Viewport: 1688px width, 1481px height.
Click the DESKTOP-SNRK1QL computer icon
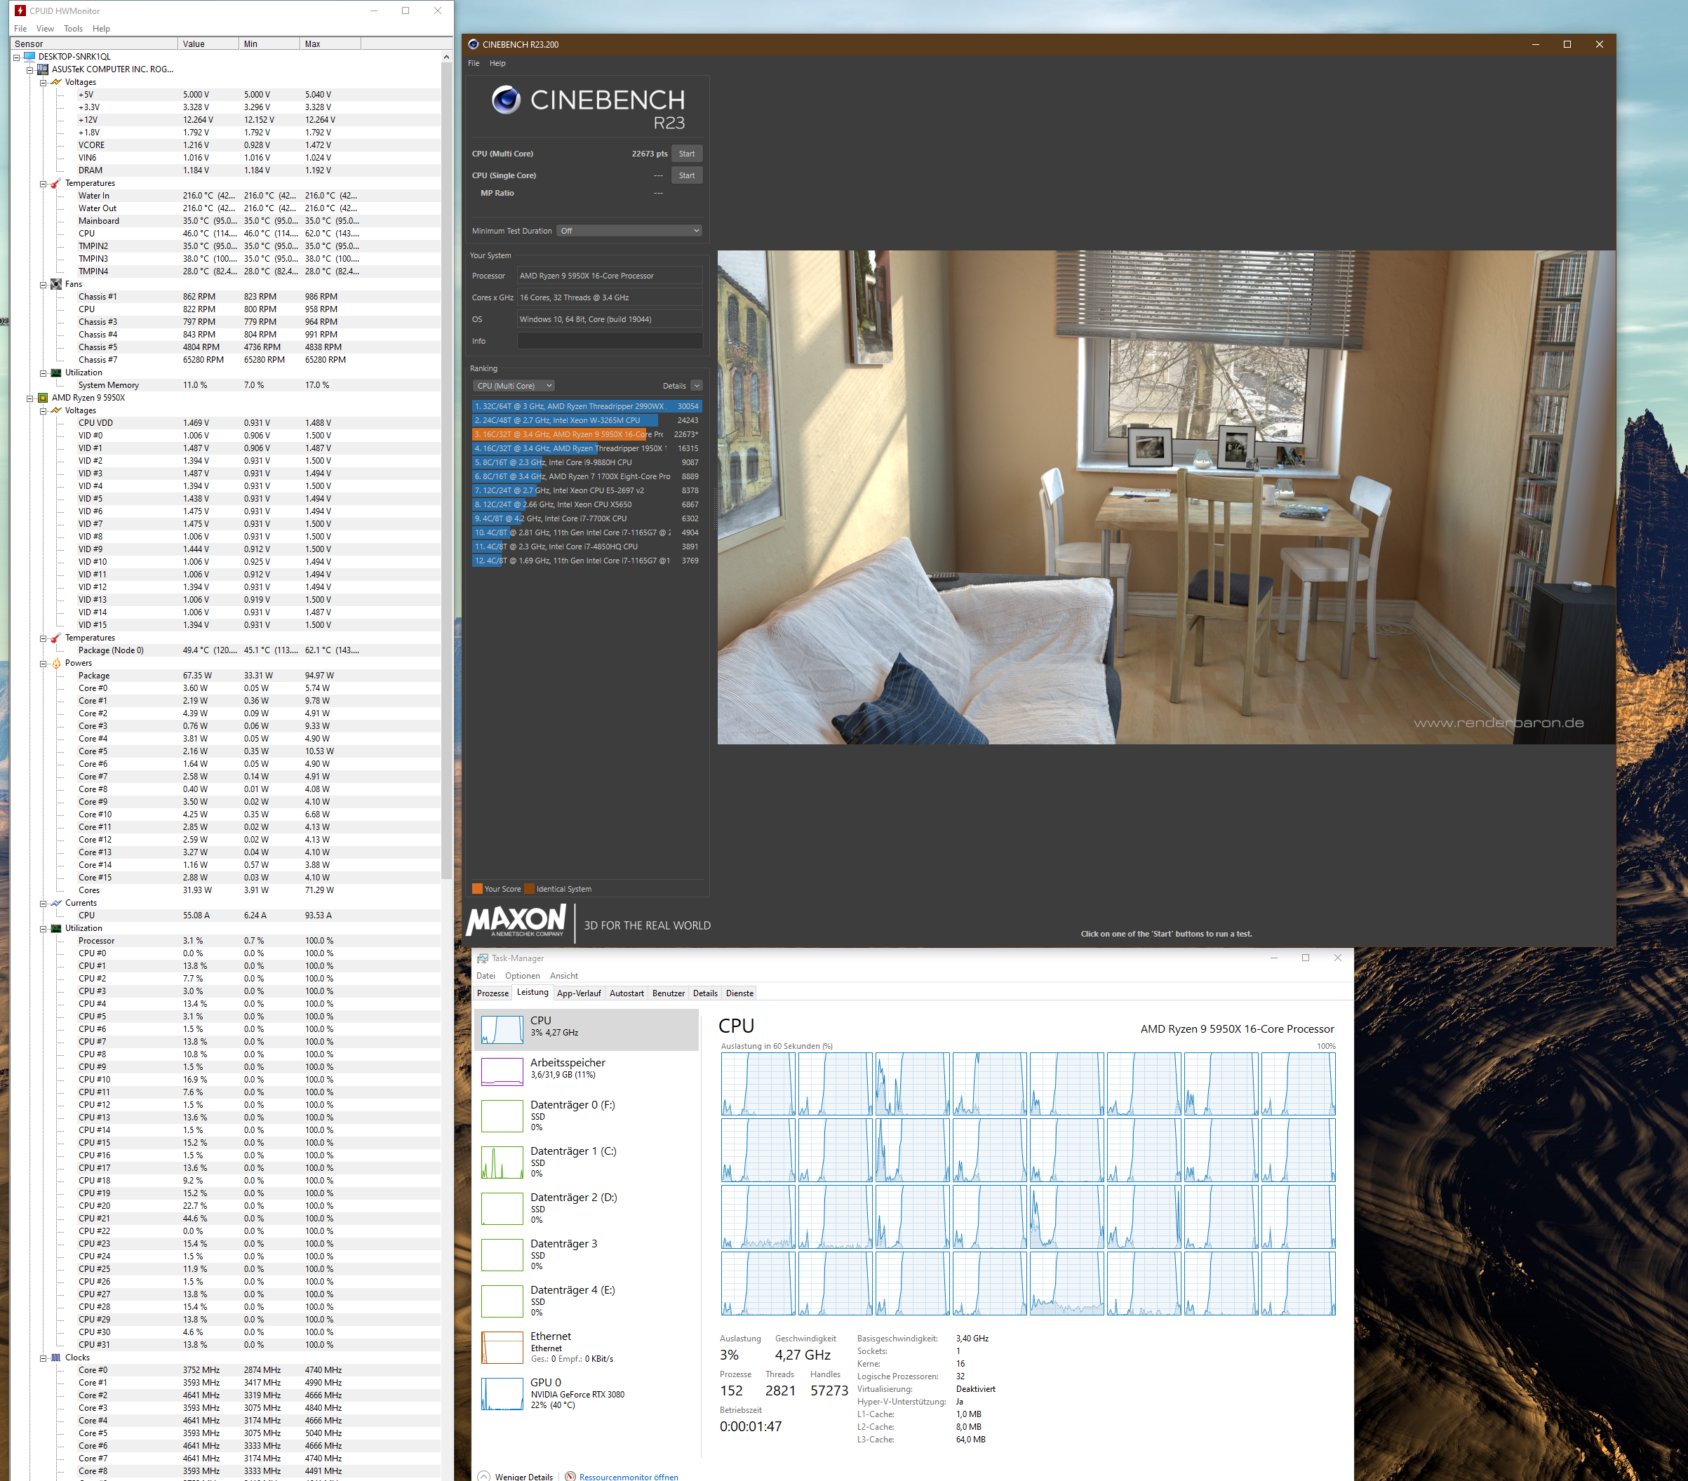tap(29, 57)
